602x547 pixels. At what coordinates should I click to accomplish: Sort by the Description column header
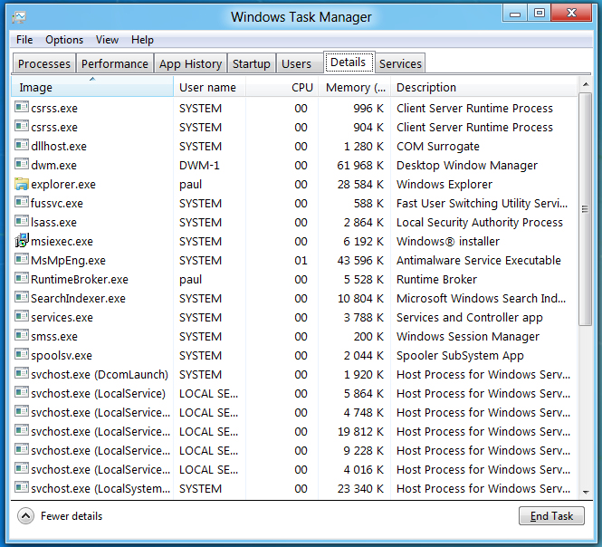click(483, 87)
